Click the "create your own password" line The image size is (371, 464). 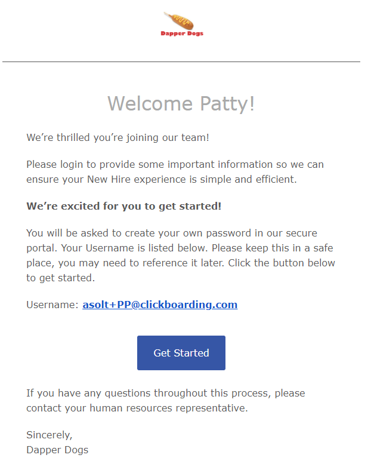coord(172,233)
